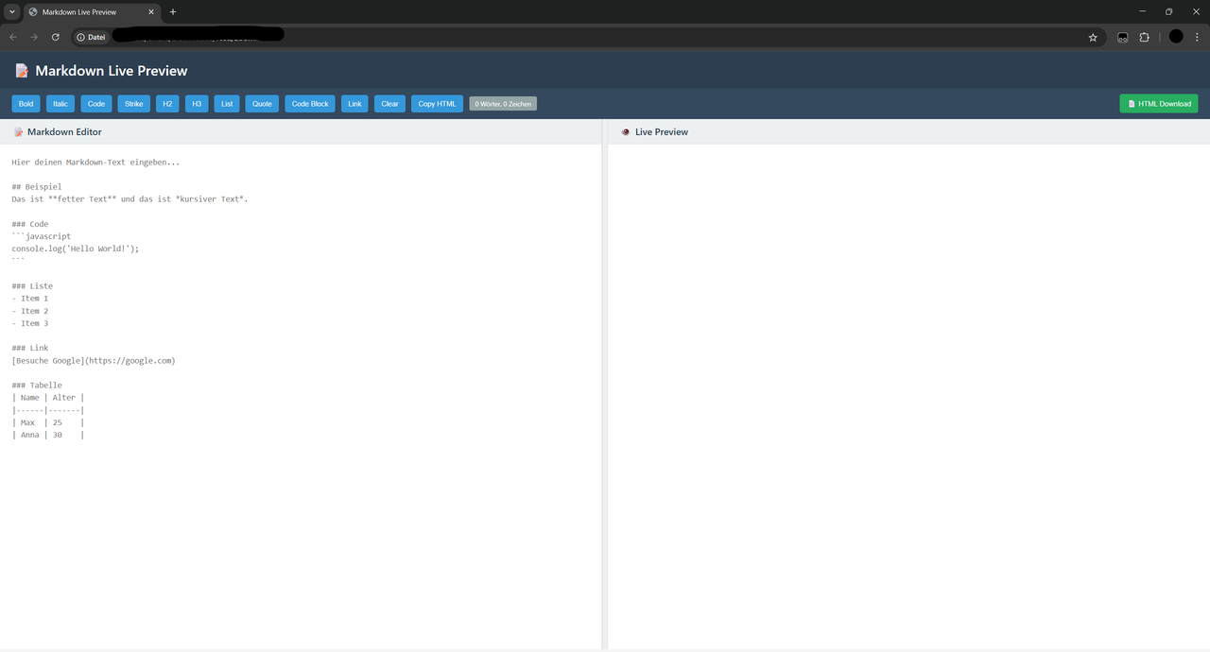The image size is (1210, 652).
Task: Go forward in browser history
Action: coord(34,37)
